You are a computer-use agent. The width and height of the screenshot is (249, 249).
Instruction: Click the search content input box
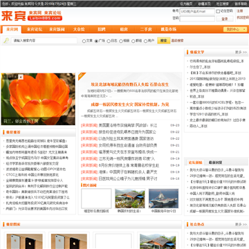point(44,41)
